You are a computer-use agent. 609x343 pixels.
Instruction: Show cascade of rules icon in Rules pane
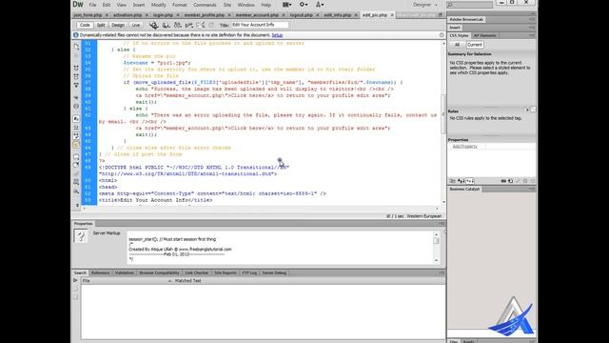coord(533,111)
